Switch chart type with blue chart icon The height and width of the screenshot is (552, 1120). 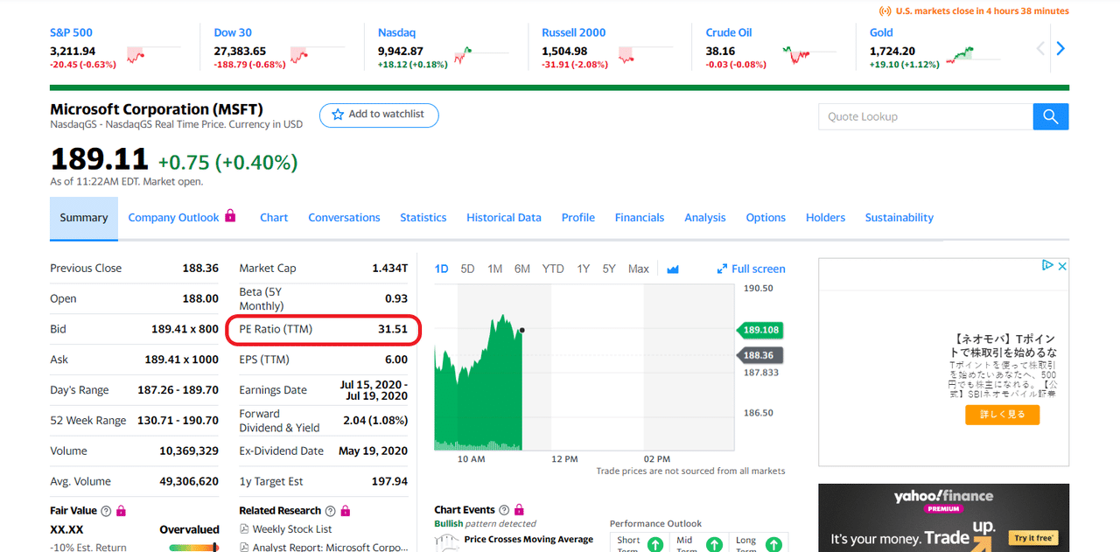click(x=673, y=269)
